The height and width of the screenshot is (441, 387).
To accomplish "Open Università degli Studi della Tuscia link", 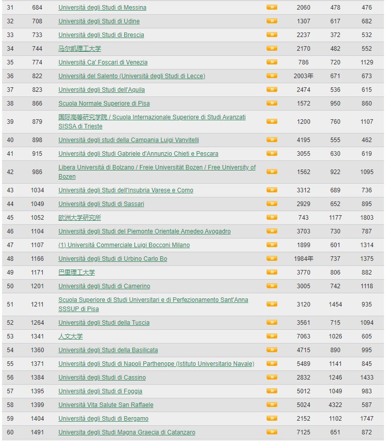I will (x=104, y=323).
